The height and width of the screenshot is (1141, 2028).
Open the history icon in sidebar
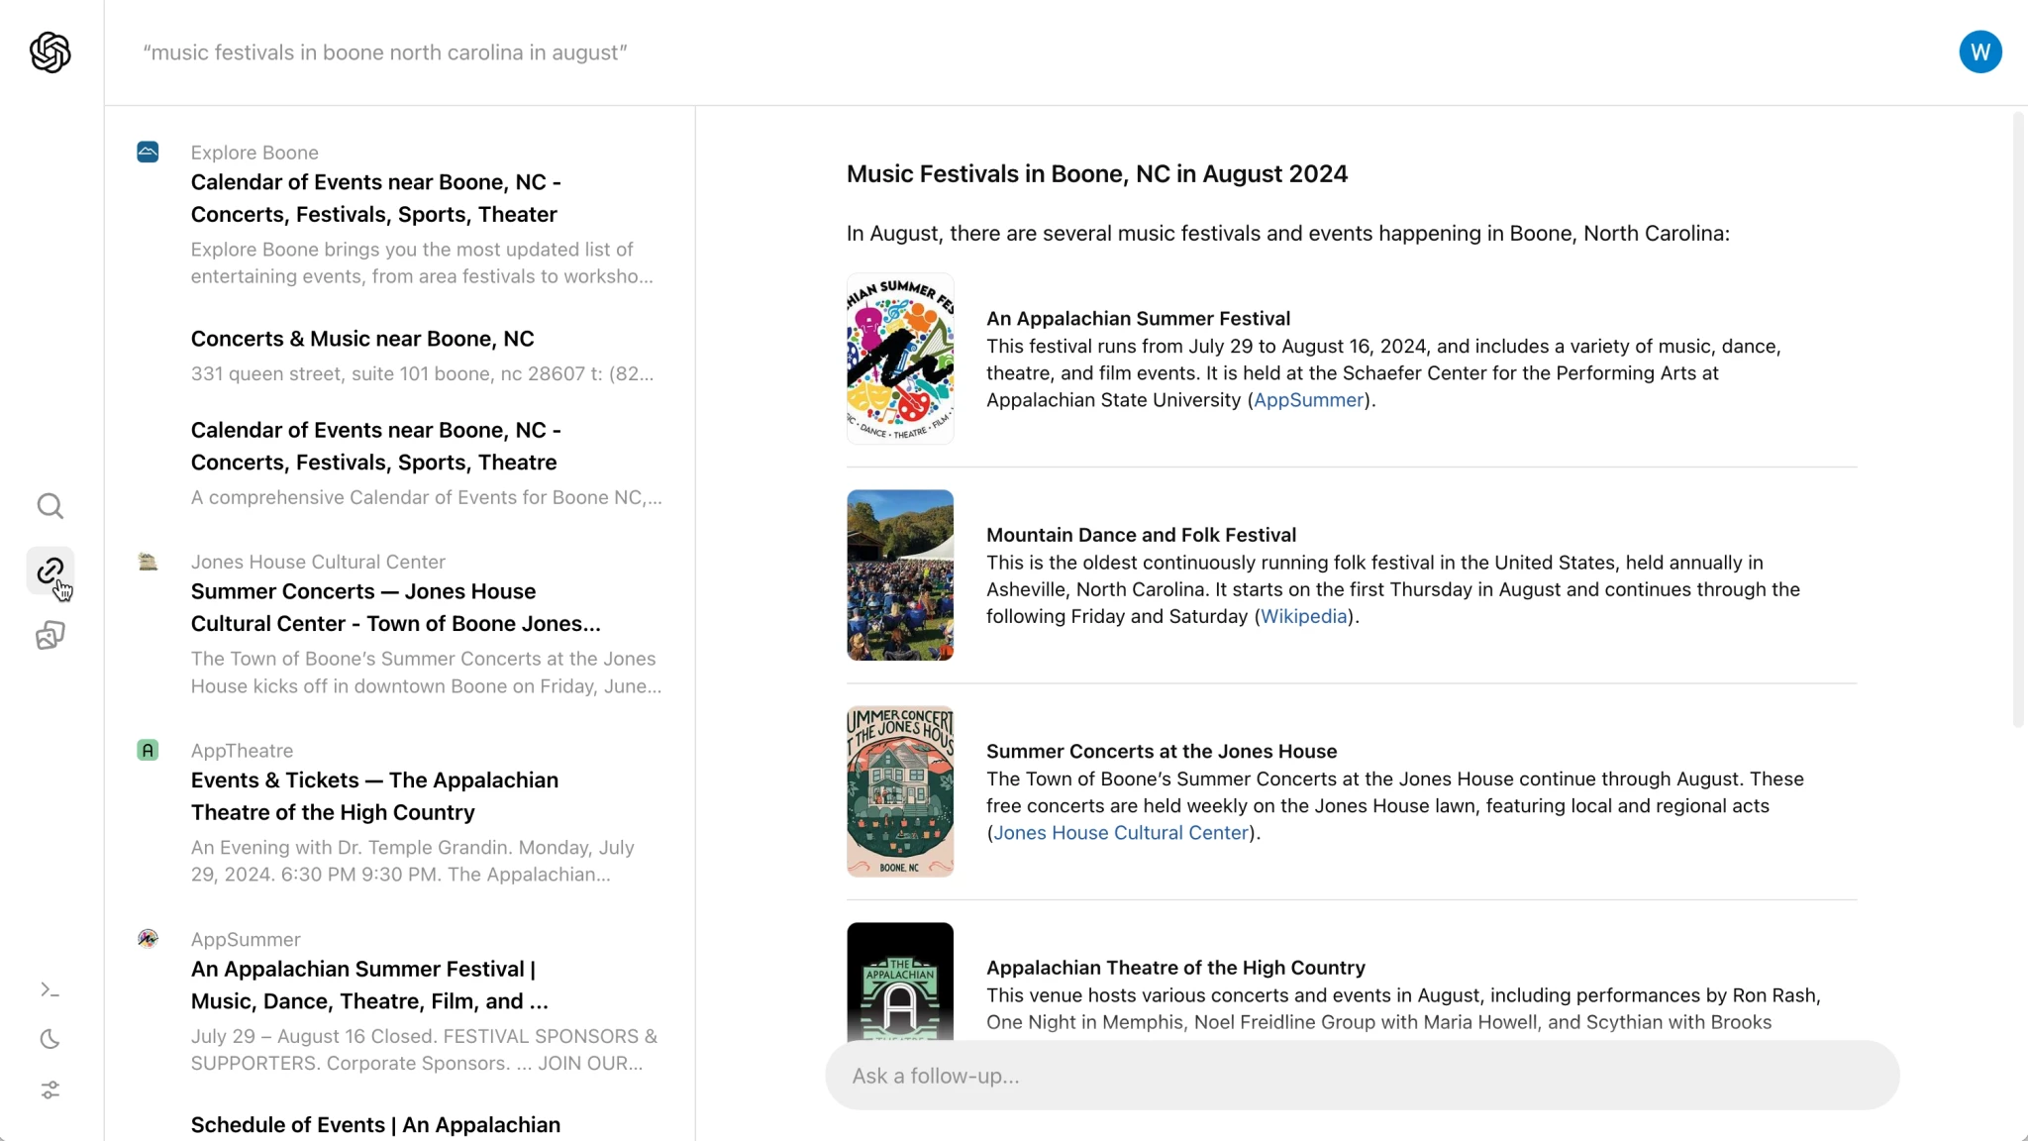click(x=51, y=1039)
